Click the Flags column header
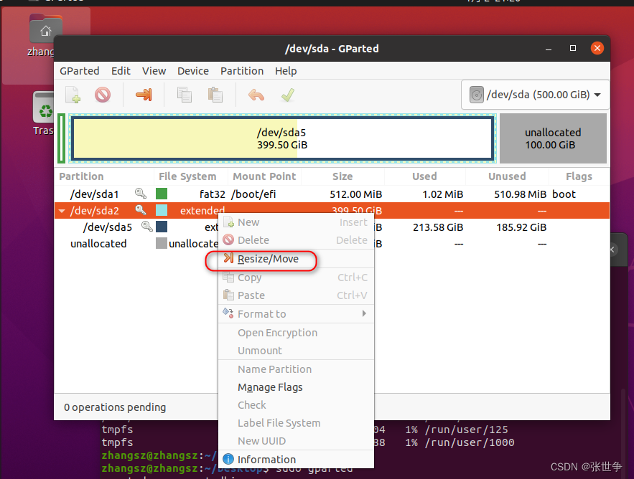634x479 pixels. tap(579, 176)
